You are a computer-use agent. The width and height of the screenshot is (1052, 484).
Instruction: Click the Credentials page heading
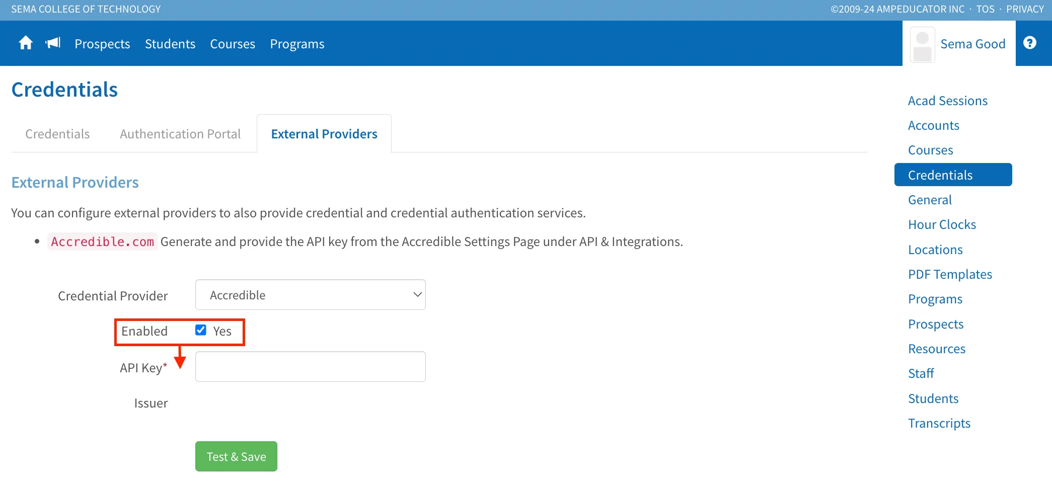(64, 90)
